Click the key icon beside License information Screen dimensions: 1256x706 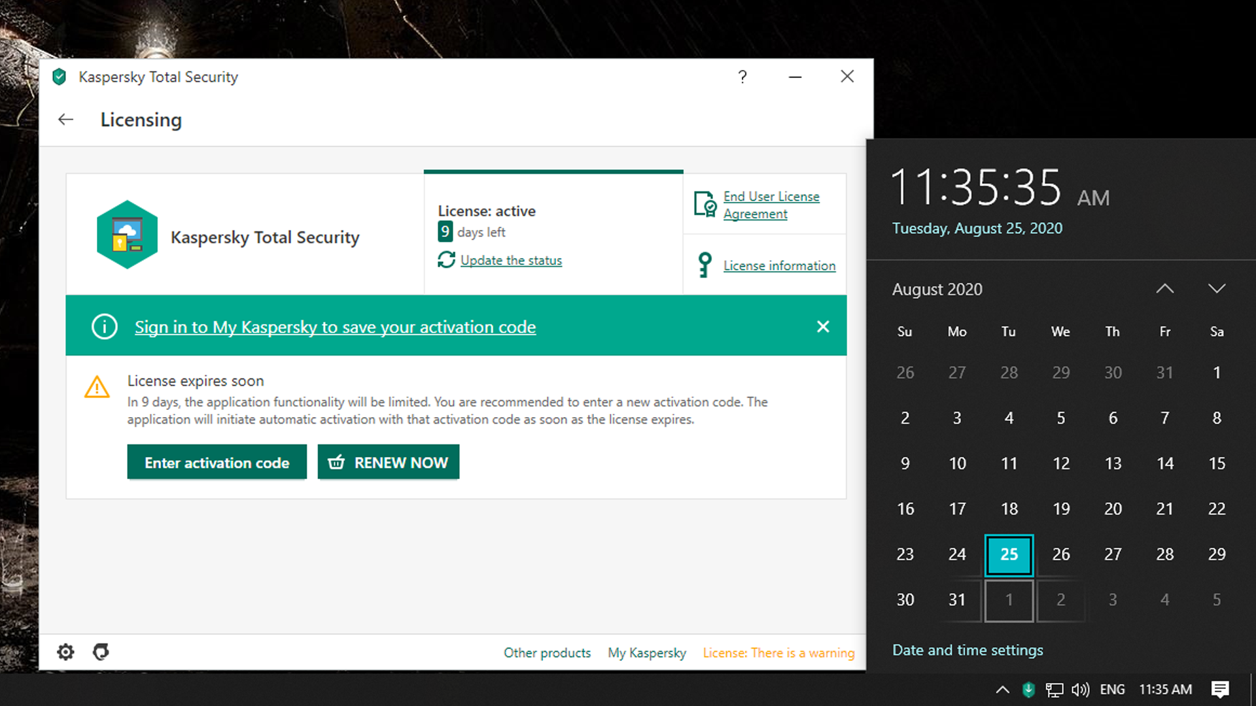705,265
